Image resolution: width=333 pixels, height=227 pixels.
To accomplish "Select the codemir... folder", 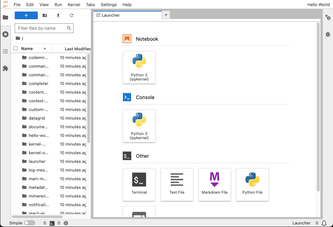I will (x=49, y=57).
